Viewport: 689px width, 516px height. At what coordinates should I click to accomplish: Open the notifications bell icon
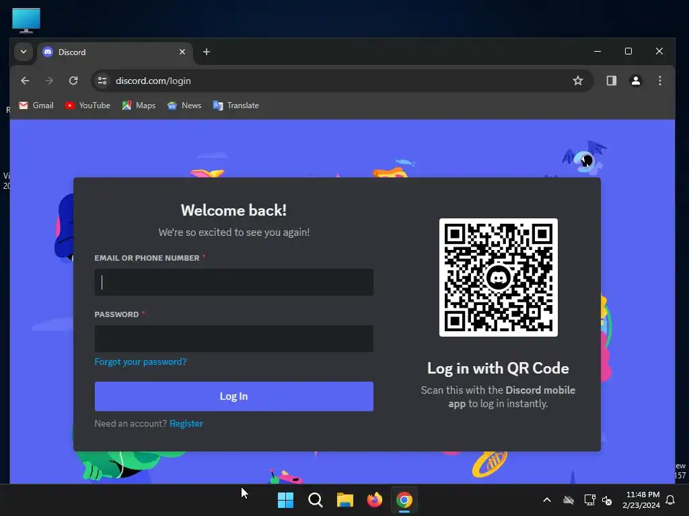tap(671, 500)
